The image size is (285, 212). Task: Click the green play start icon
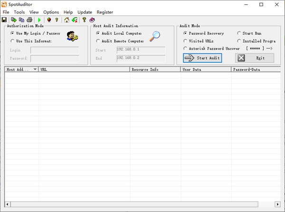tap(39, 20)
